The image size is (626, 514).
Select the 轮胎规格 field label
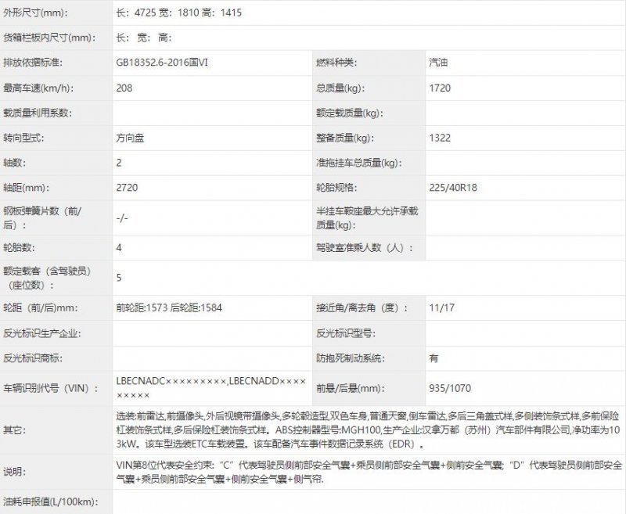point(336,188)
